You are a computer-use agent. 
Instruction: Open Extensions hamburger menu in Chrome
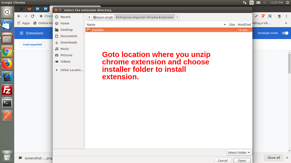pos(22,33)
